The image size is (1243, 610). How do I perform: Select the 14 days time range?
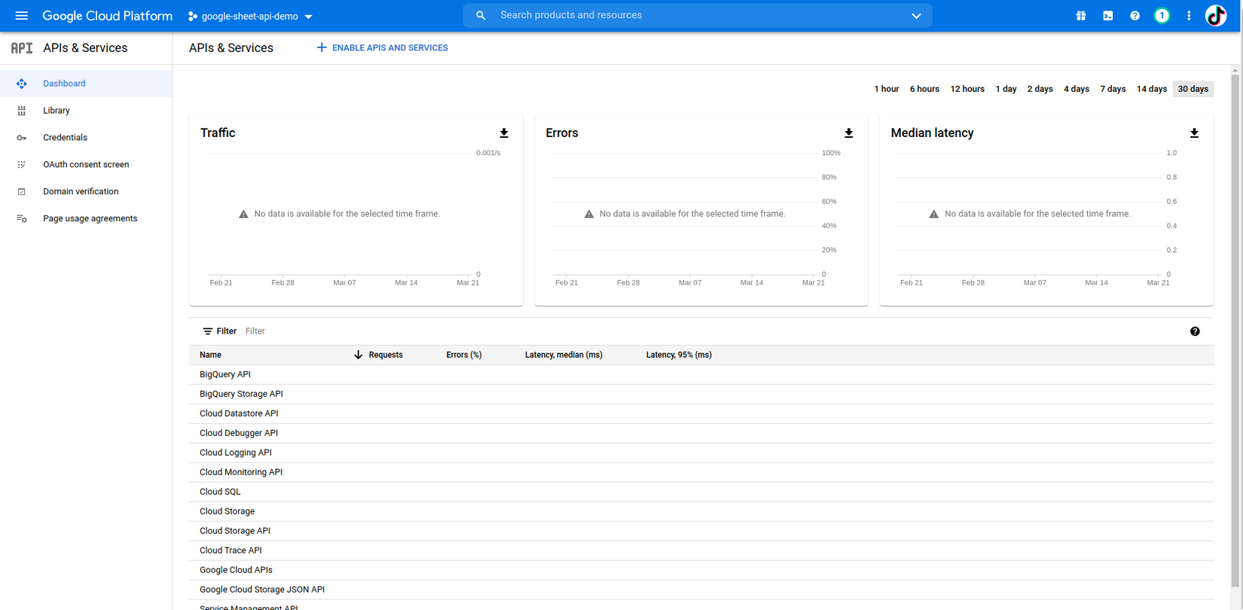click(x=1152, y=89)
